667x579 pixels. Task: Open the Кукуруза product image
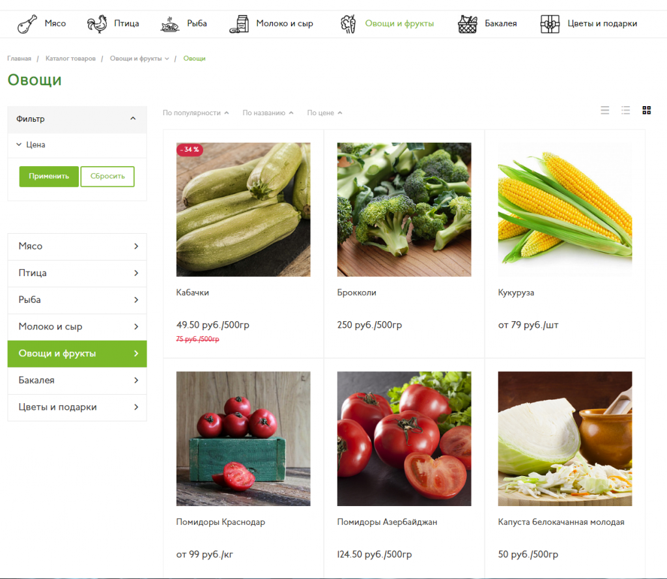[x=565, y=209]
